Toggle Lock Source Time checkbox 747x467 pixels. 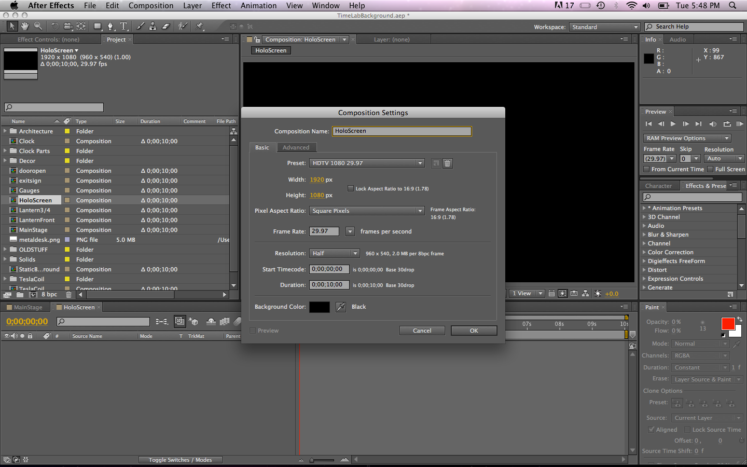(687, 430)
